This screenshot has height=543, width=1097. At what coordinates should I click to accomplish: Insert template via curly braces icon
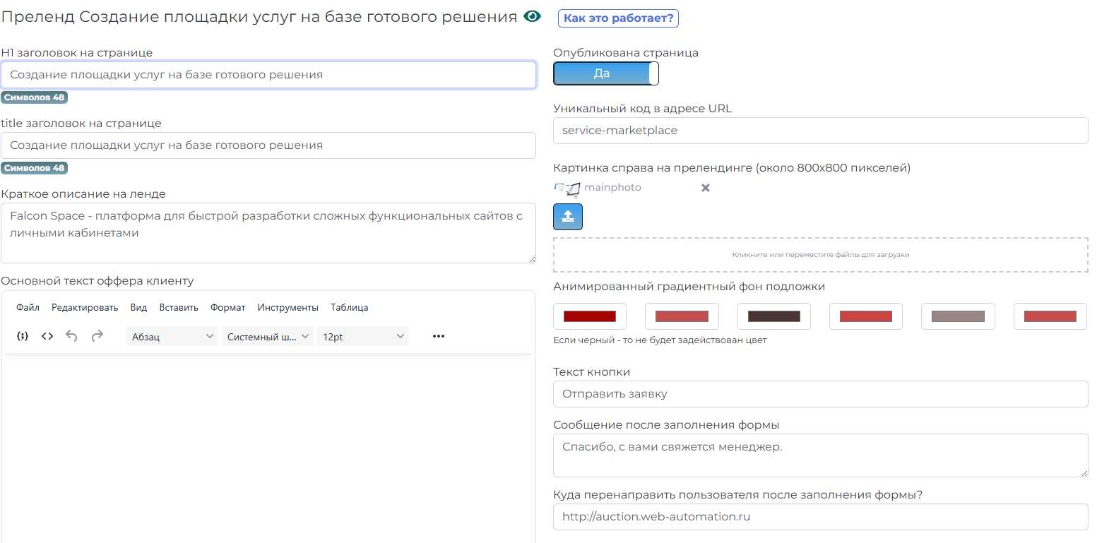coord(23,336)
